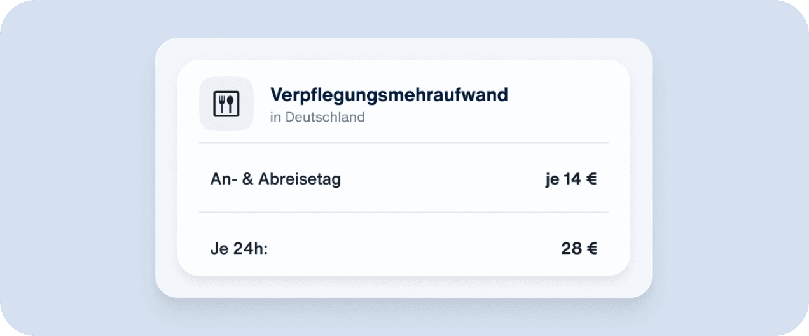Select the grey rounded tile behind the meal icon
This screenshot has height=336, width=809.
coord(226,104)
